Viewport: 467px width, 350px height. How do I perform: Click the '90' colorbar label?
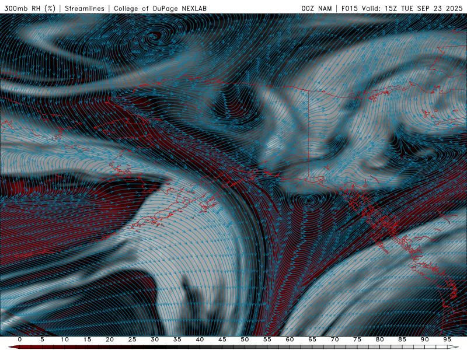pos(425,339)
